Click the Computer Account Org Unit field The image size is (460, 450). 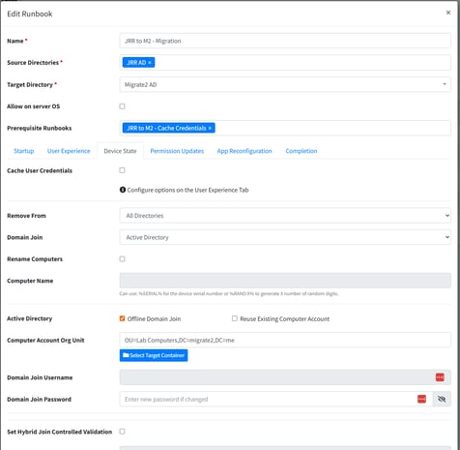(x=285, y=340)
